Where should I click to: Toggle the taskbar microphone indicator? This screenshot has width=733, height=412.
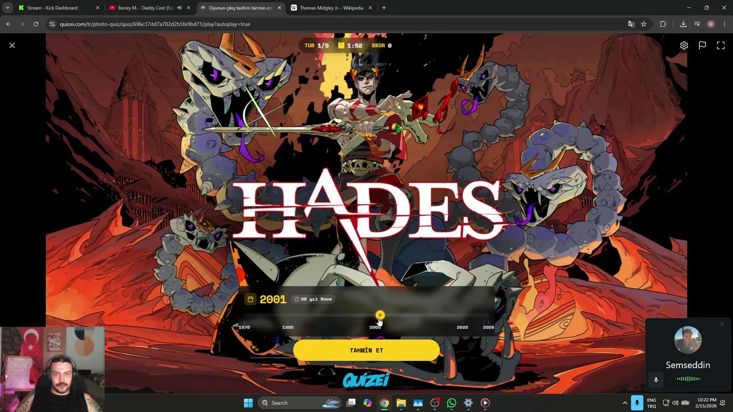[637, 403]
